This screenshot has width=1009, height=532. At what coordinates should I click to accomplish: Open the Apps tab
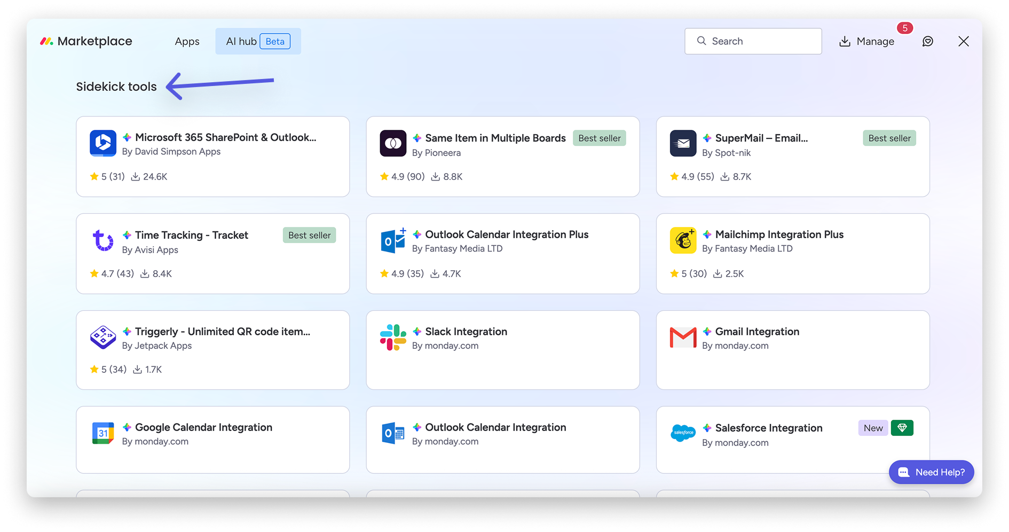point(187,41)
